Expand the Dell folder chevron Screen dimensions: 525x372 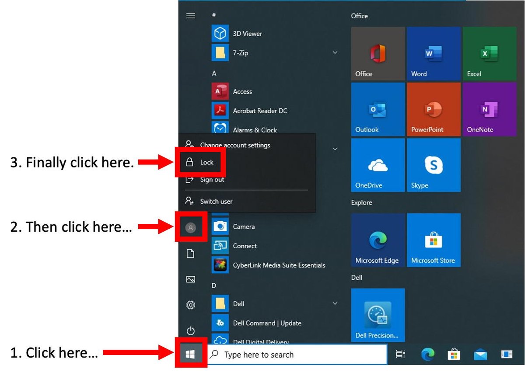335,303
